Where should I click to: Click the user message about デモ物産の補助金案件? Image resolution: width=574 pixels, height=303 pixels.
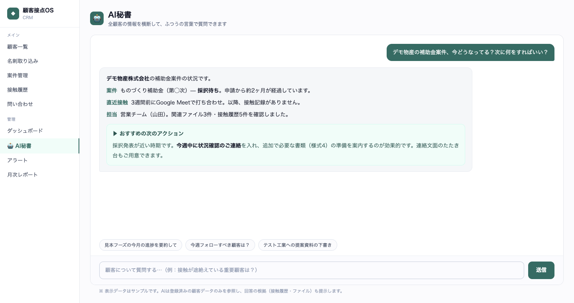pos(470,52)
